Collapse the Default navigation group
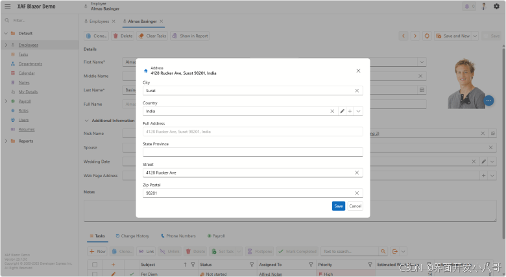 coord(6,33)
